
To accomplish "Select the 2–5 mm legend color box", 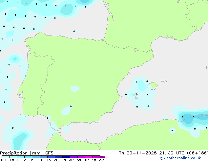I will point(28,157).
